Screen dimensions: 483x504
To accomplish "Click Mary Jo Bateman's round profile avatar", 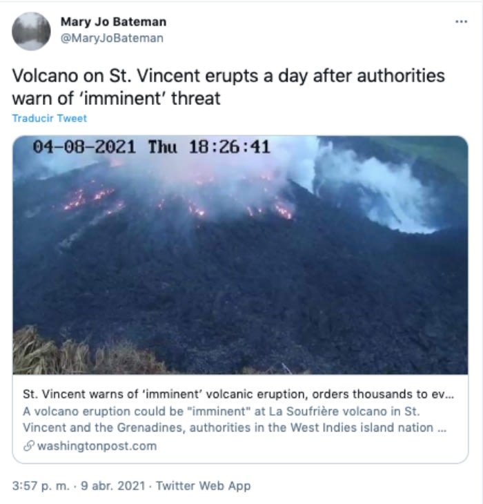I will coord(31,31).
